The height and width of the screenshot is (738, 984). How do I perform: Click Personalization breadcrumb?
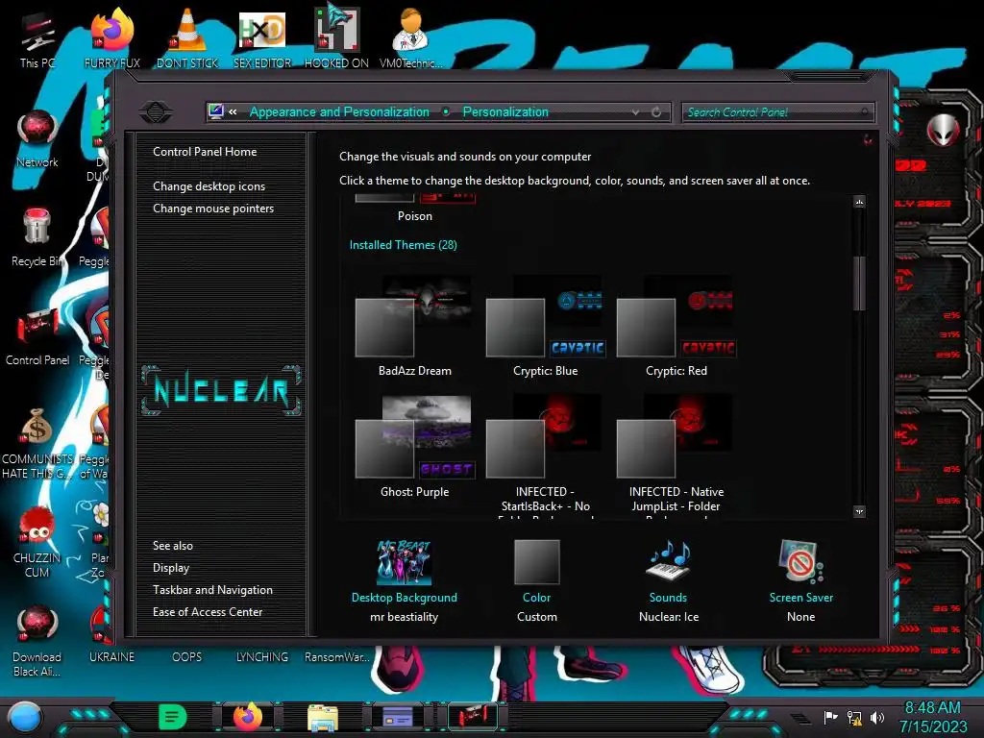pos(505,111)
